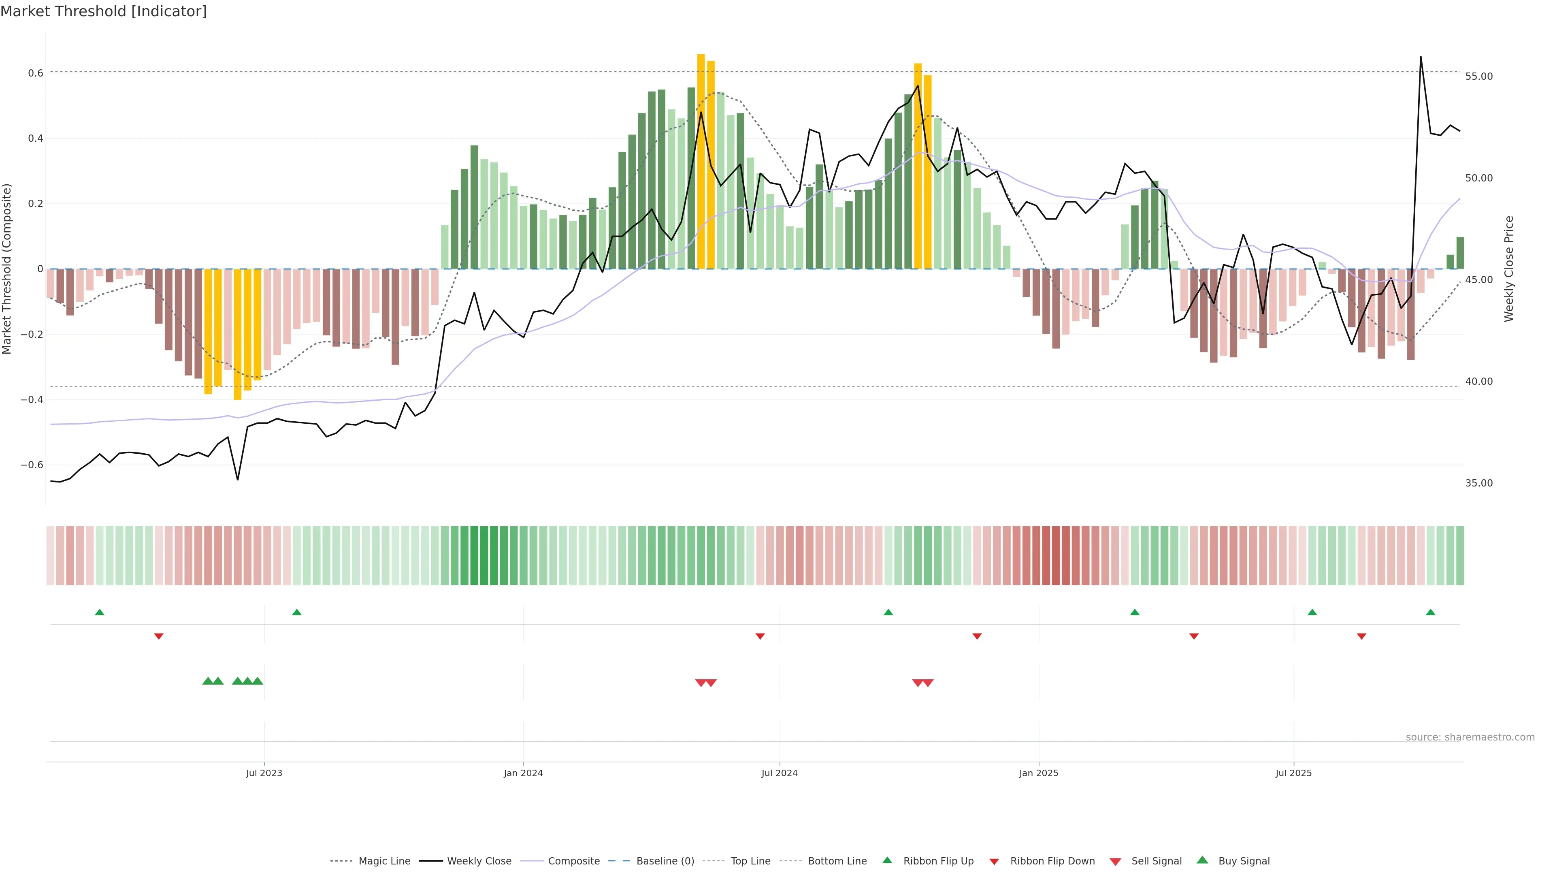The height and width of the screenshot is (875, 1555).
Task: Click the rightmost Ribbon Flip Up green triangle
Action: tap(1430, 612)
